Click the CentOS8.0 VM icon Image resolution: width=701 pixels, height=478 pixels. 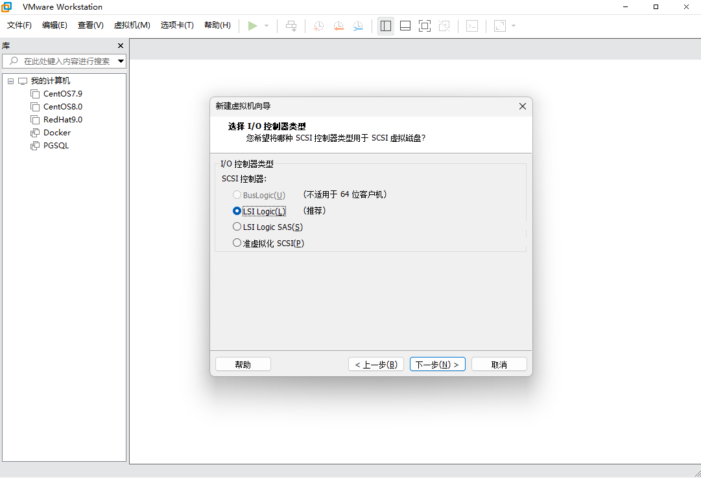(35, 107)
